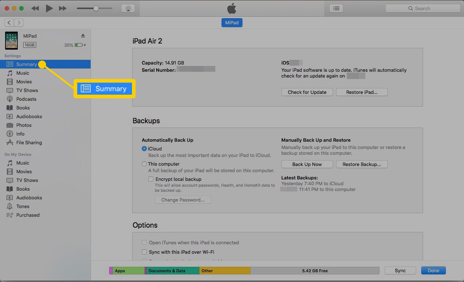Select the Books icon under On My Device
464x282 pixels.
10,189
